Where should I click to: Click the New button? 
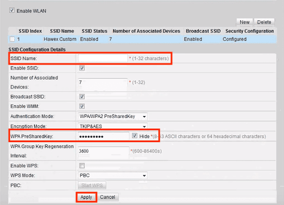point(244,22)
